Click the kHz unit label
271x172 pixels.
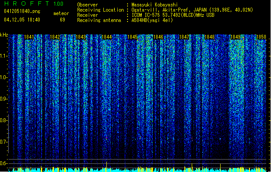(x=4, y=35)
